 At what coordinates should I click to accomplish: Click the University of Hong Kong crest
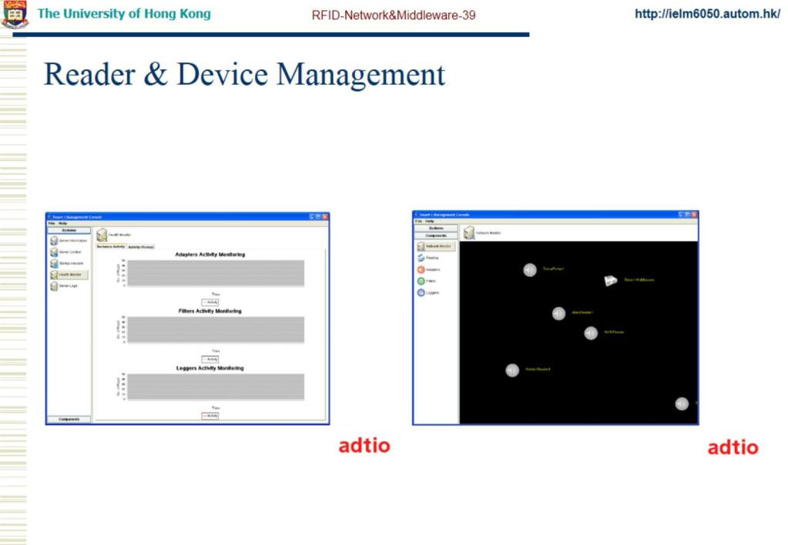[15, 14]
